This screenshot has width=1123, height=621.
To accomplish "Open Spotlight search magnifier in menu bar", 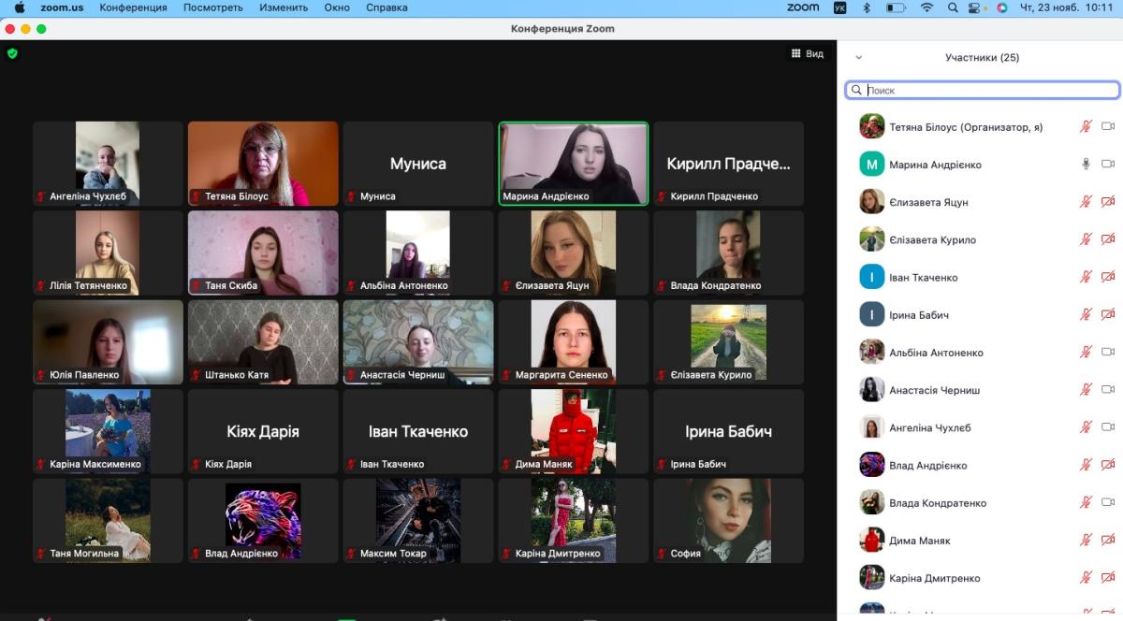I will coord(953,7).
